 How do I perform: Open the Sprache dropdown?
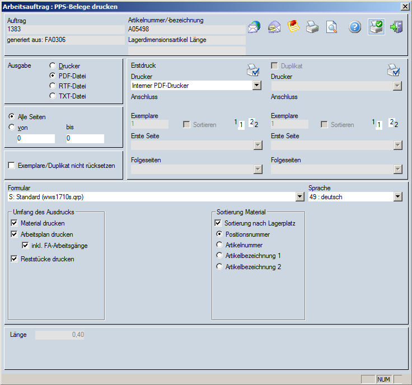pos(397,197)
